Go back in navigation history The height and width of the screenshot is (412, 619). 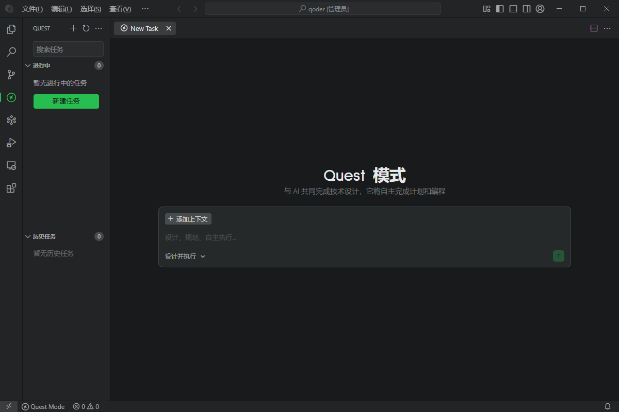(181, 9)
